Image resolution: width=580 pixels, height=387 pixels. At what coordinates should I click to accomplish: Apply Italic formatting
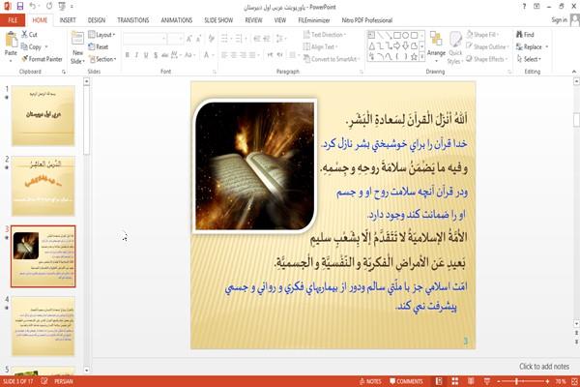click(x=136, y=55)
